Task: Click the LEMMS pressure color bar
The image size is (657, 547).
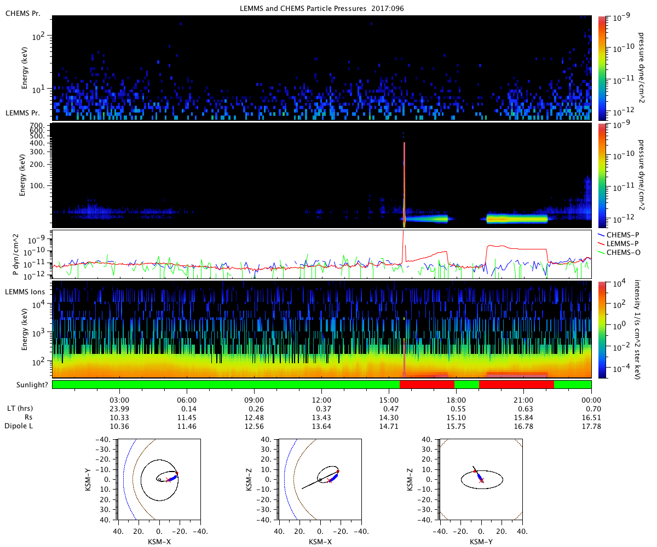Action: coord(602,175)
